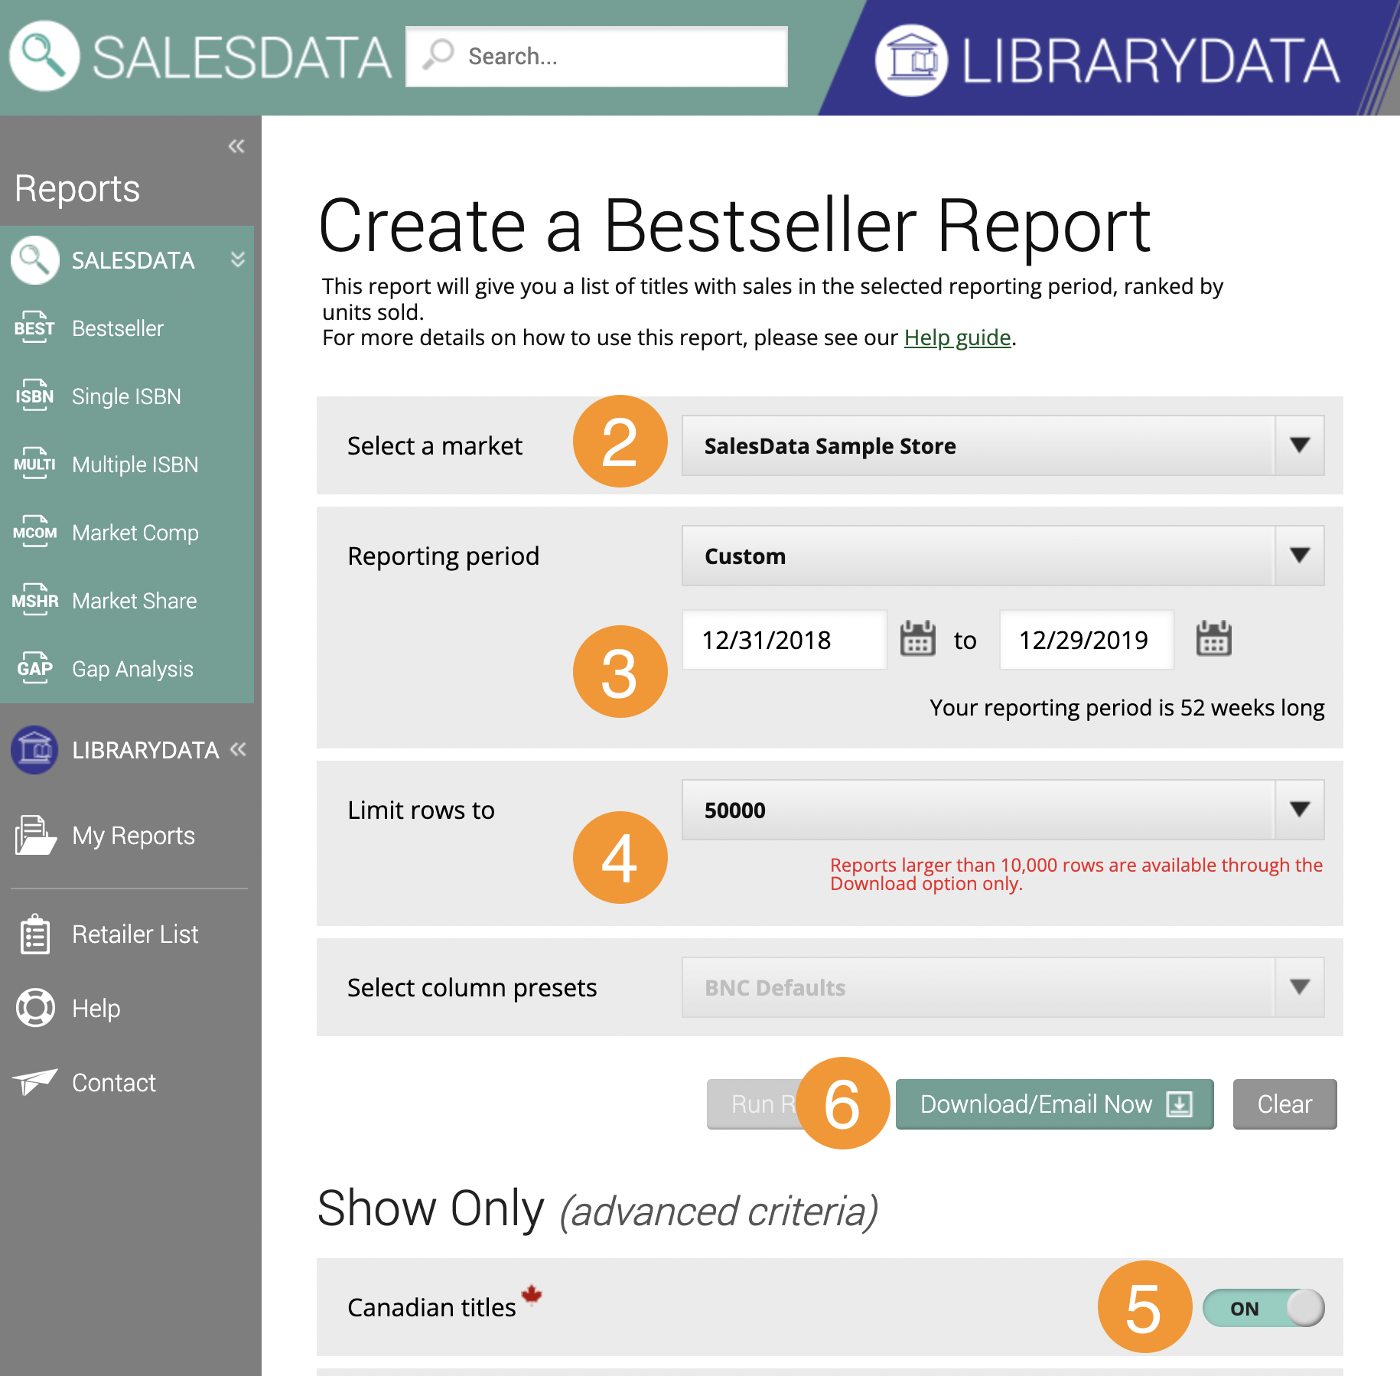Open the Help guide link
1400x1376 pixels.
point(958,337)
